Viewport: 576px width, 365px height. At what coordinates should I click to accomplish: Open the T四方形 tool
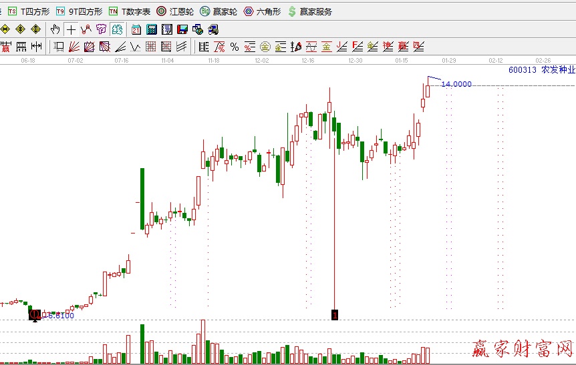(x=29, y=11)
